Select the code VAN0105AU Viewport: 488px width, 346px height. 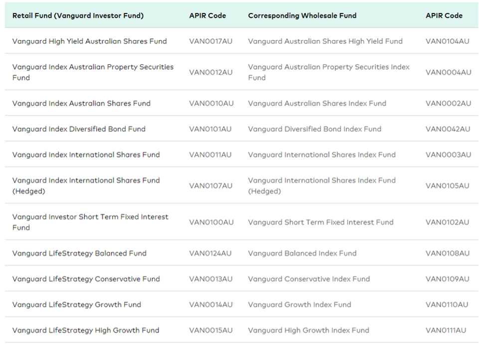click(x=447, y=185)
